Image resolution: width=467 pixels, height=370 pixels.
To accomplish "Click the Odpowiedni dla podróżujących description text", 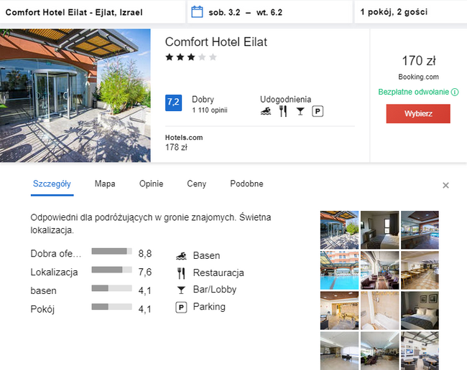I will (151, 224).
